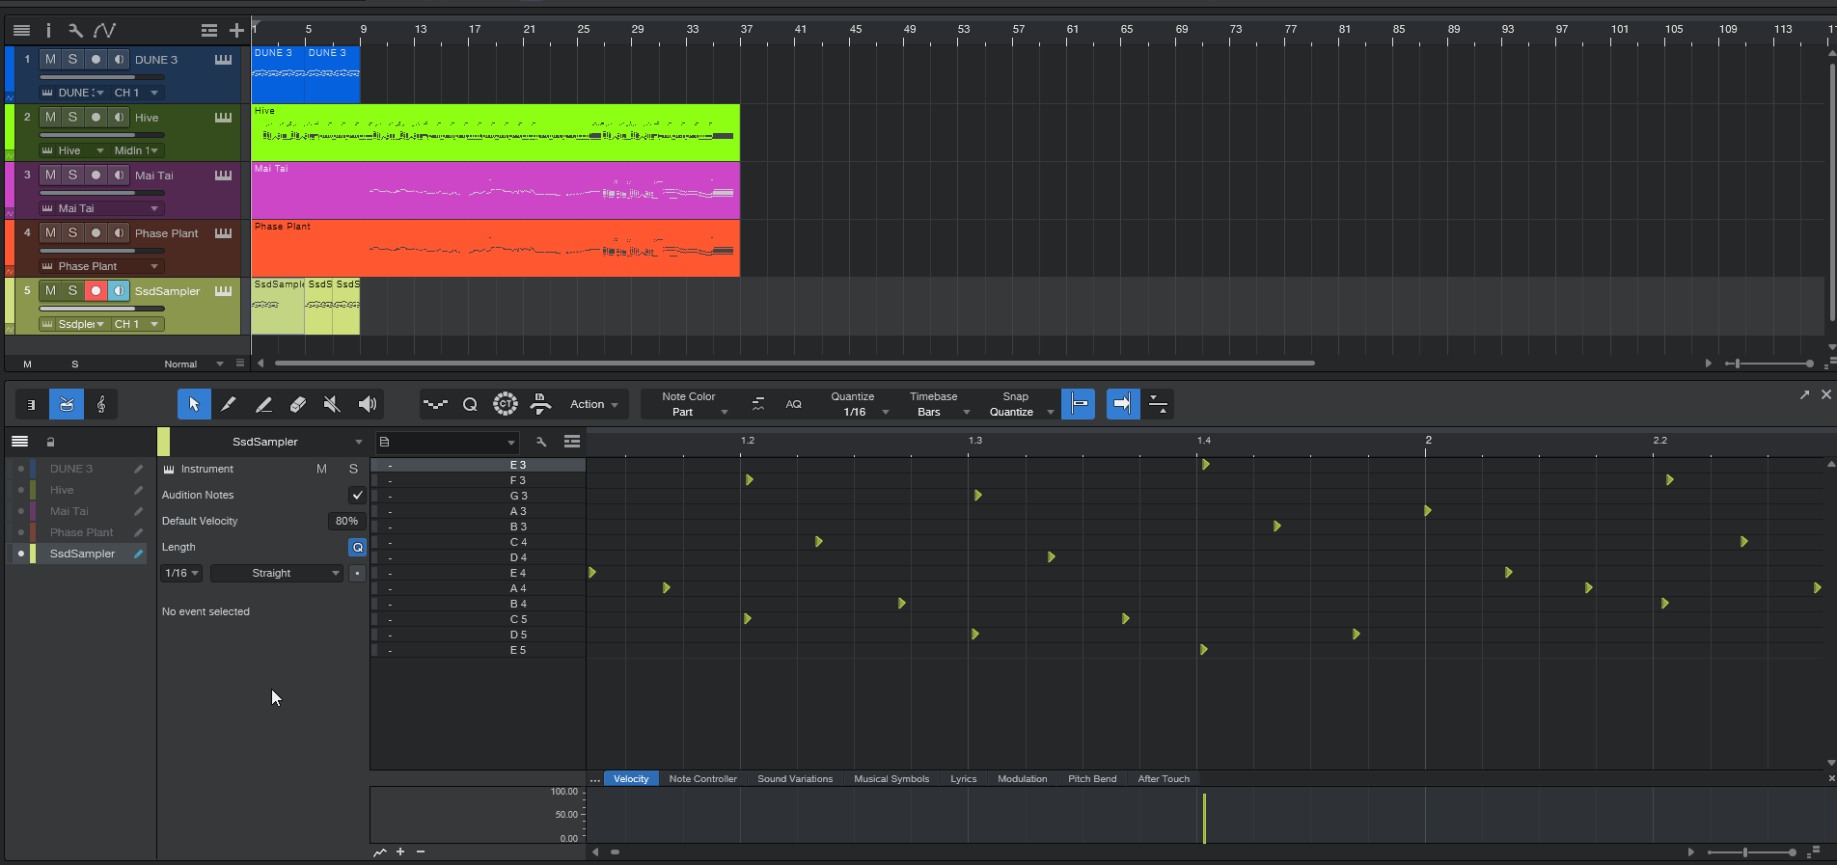Select the Eraser tool
This screenshot has height=865, width=1837.
click(298, 404)
